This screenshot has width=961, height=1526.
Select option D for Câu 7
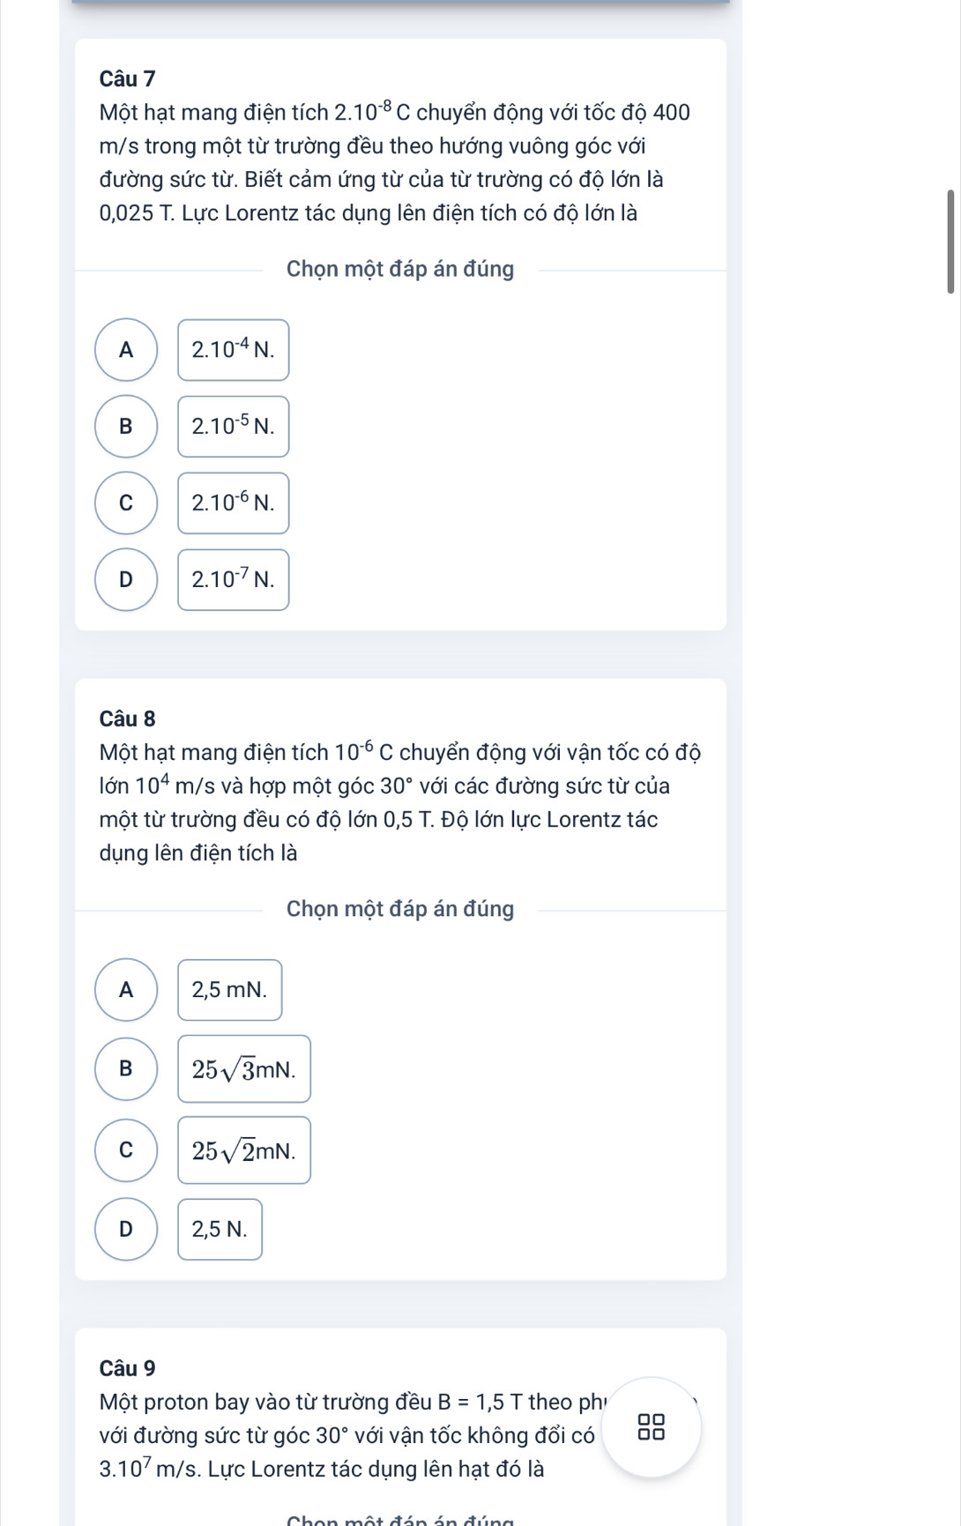point(126,580)
